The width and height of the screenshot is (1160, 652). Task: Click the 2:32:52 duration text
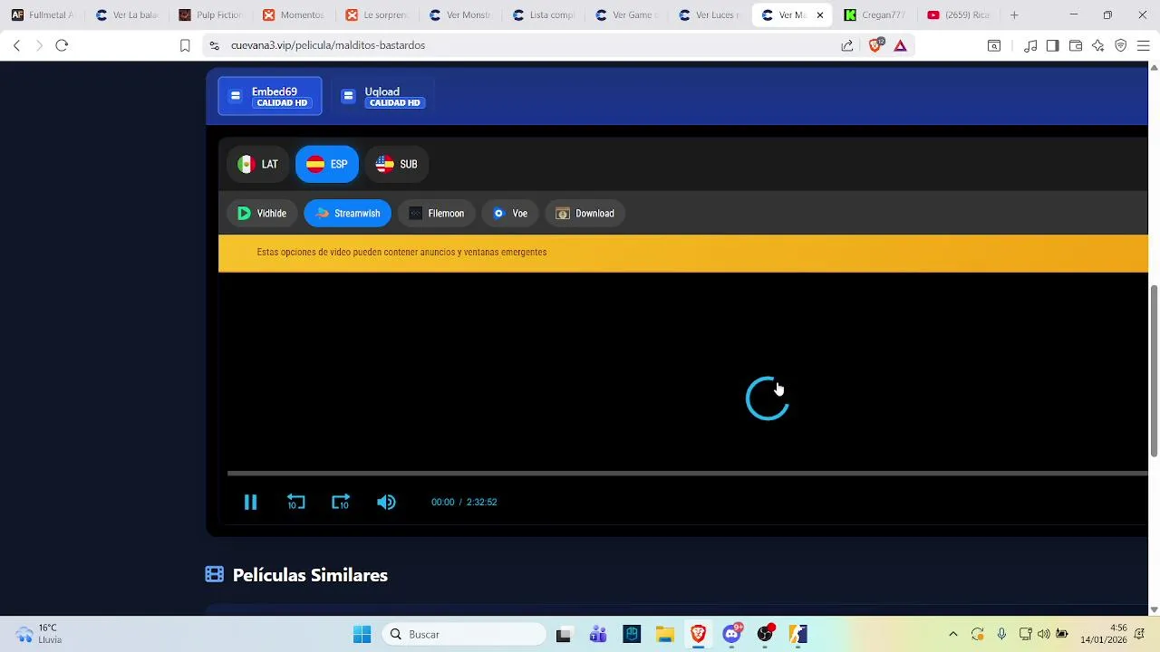(481, 502)
